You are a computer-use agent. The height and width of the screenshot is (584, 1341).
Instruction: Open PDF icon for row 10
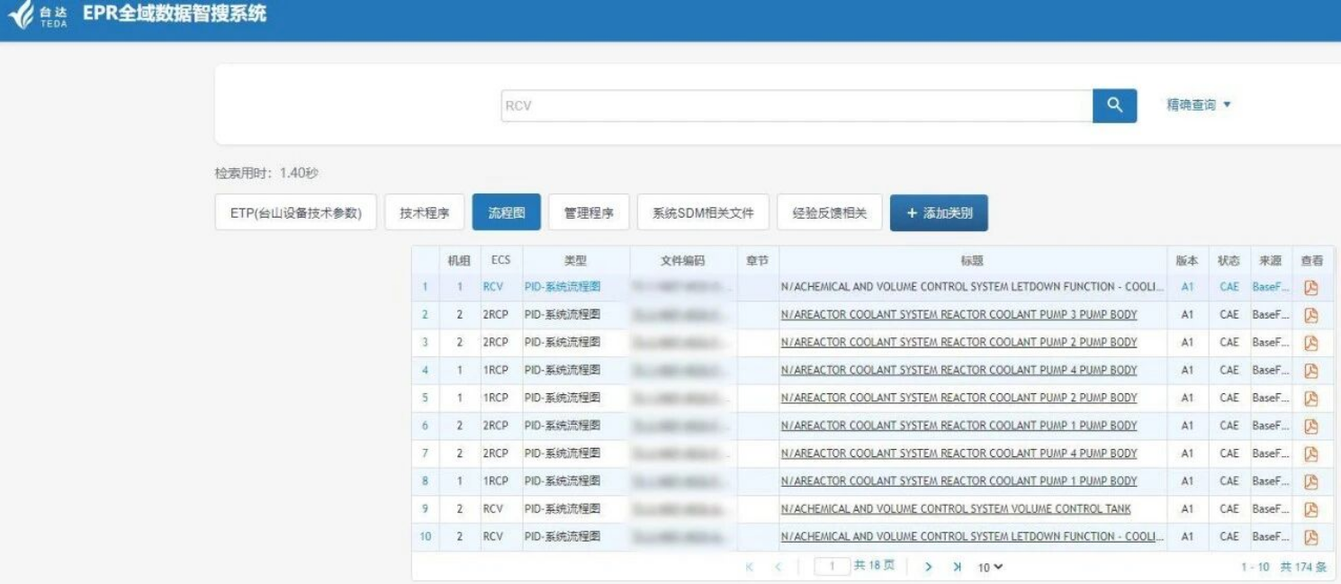tap(1310, 537)
